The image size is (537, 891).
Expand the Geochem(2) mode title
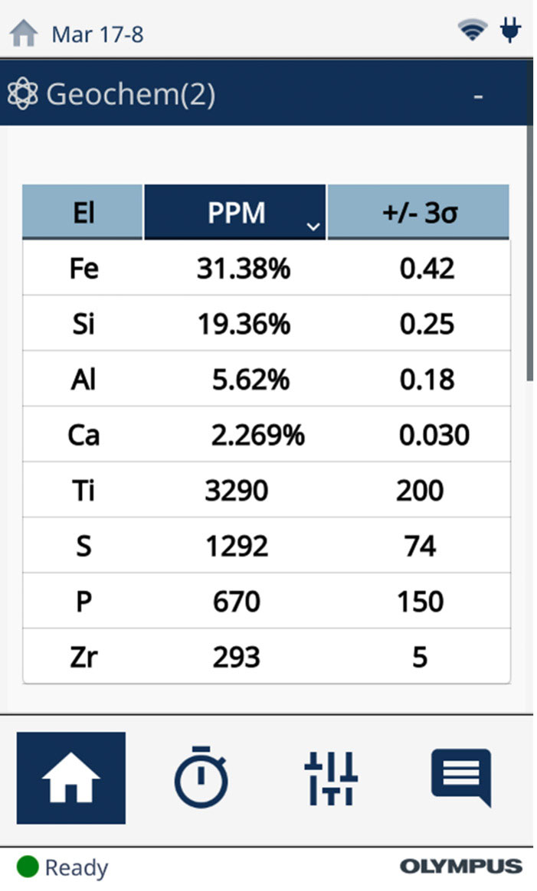[x=130, y=95]
